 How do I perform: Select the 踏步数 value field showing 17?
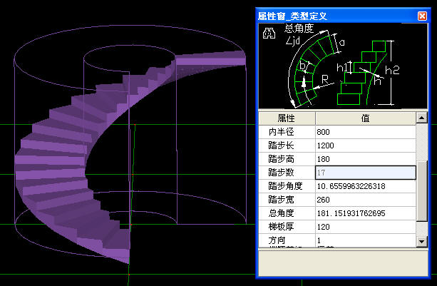click(x=366, y=173)
